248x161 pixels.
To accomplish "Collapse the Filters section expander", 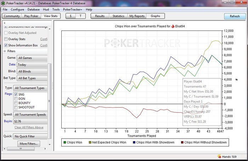I will [x=5, y=51].
